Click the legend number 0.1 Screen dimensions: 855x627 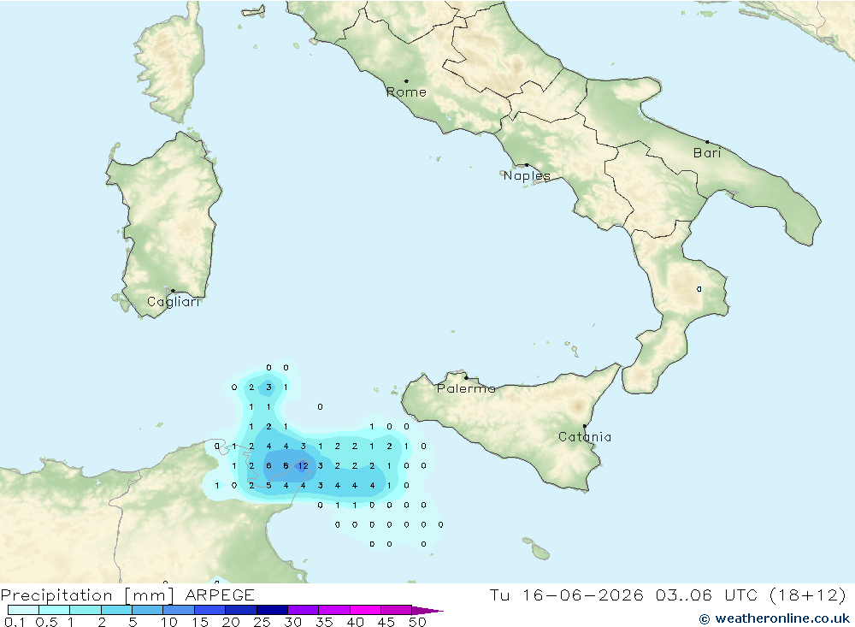(15, 622)
